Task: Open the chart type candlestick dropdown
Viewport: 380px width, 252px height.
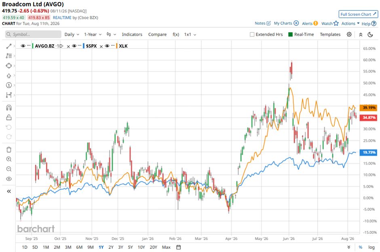Action: tap(111, 34)
